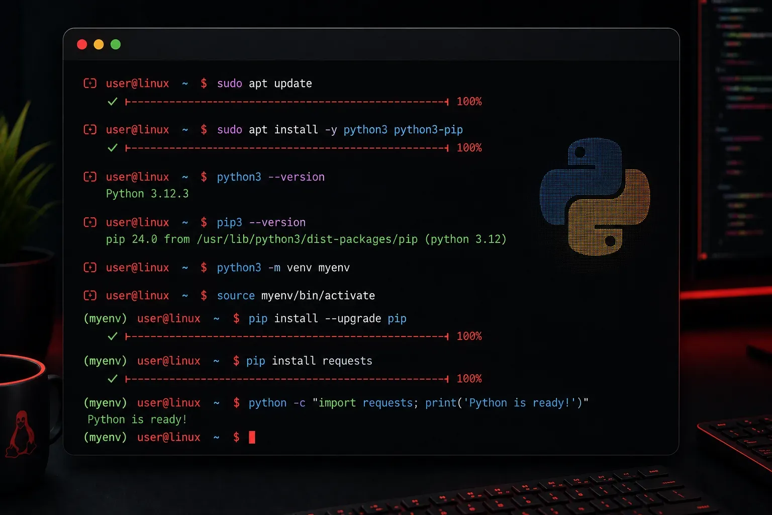Click the 'pip 24.0 from /usr/lib' output line

pyautogui.click(x=306, y=239)
